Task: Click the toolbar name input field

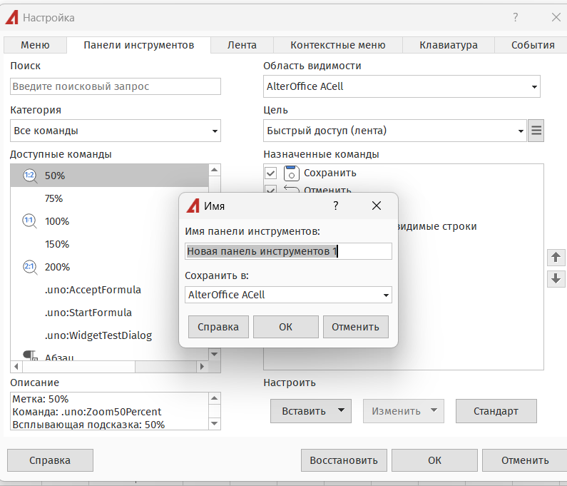Action: point(288,251)
